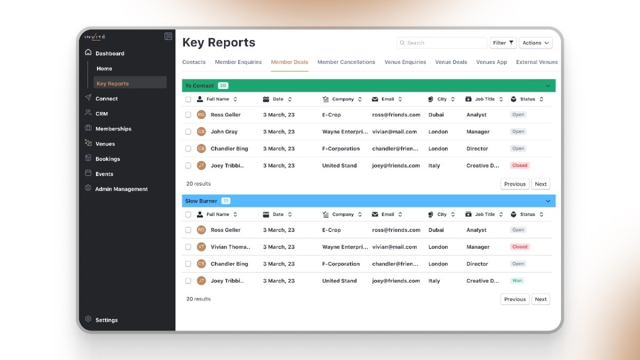This screenshot has height=360, width=640.
Task: Click the Bookings sidebar icon
Action: (88, 158)
